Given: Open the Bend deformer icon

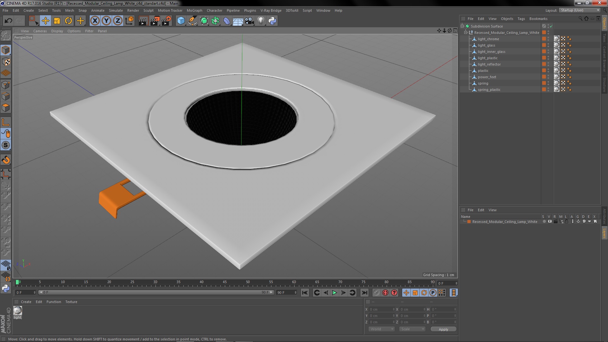Looking at the screenshot, I should (x=227, y=21).
